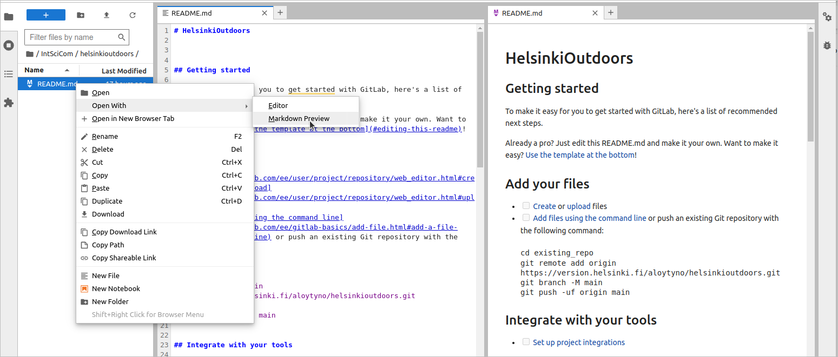Open the Create link in the preview

(x=544, y=206)
